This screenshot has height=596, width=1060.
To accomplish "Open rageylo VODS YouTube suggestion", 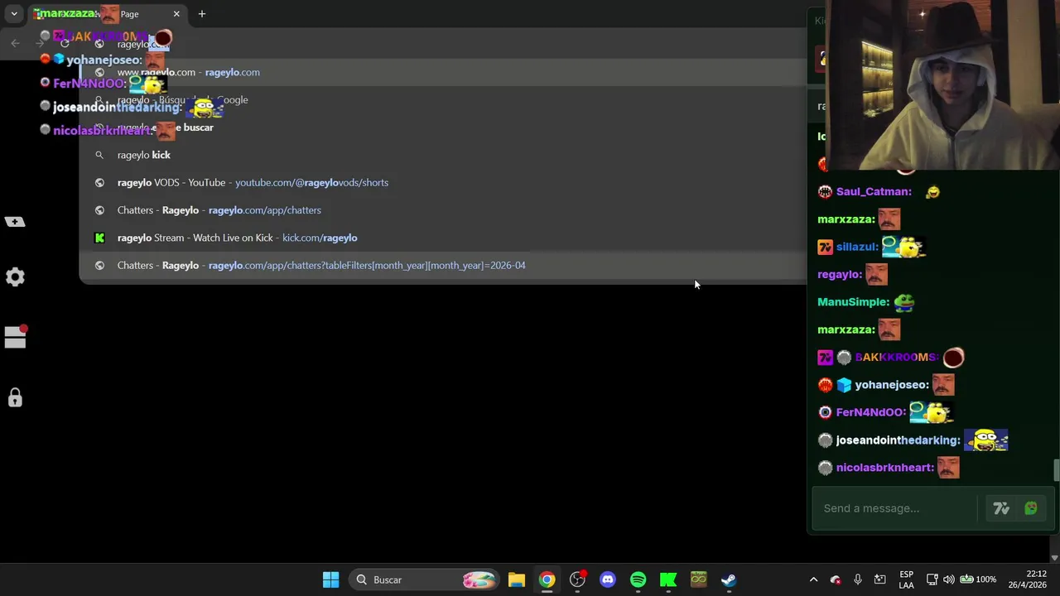I will pyautogui.click(x=442, y=182).
